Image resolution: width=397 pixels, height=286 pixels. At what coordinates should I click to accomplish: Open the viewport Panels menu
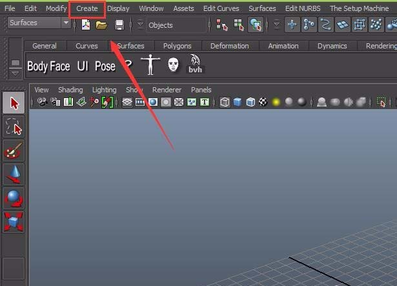[201, 90]
